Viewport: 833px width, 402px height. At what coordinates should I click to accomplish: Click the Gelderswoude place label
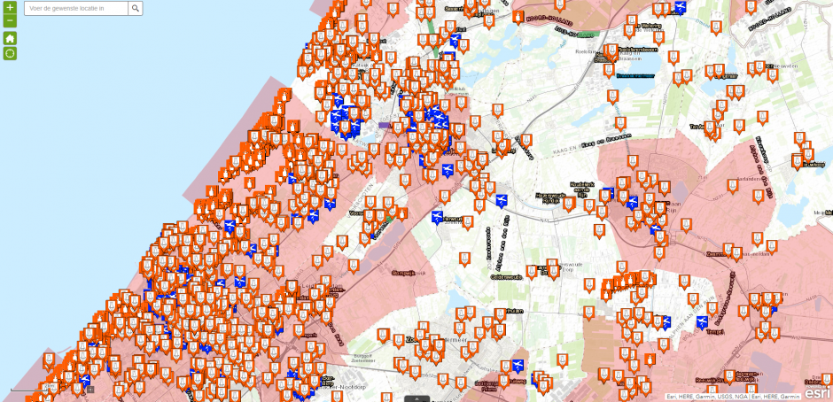(x=507, y=277)
